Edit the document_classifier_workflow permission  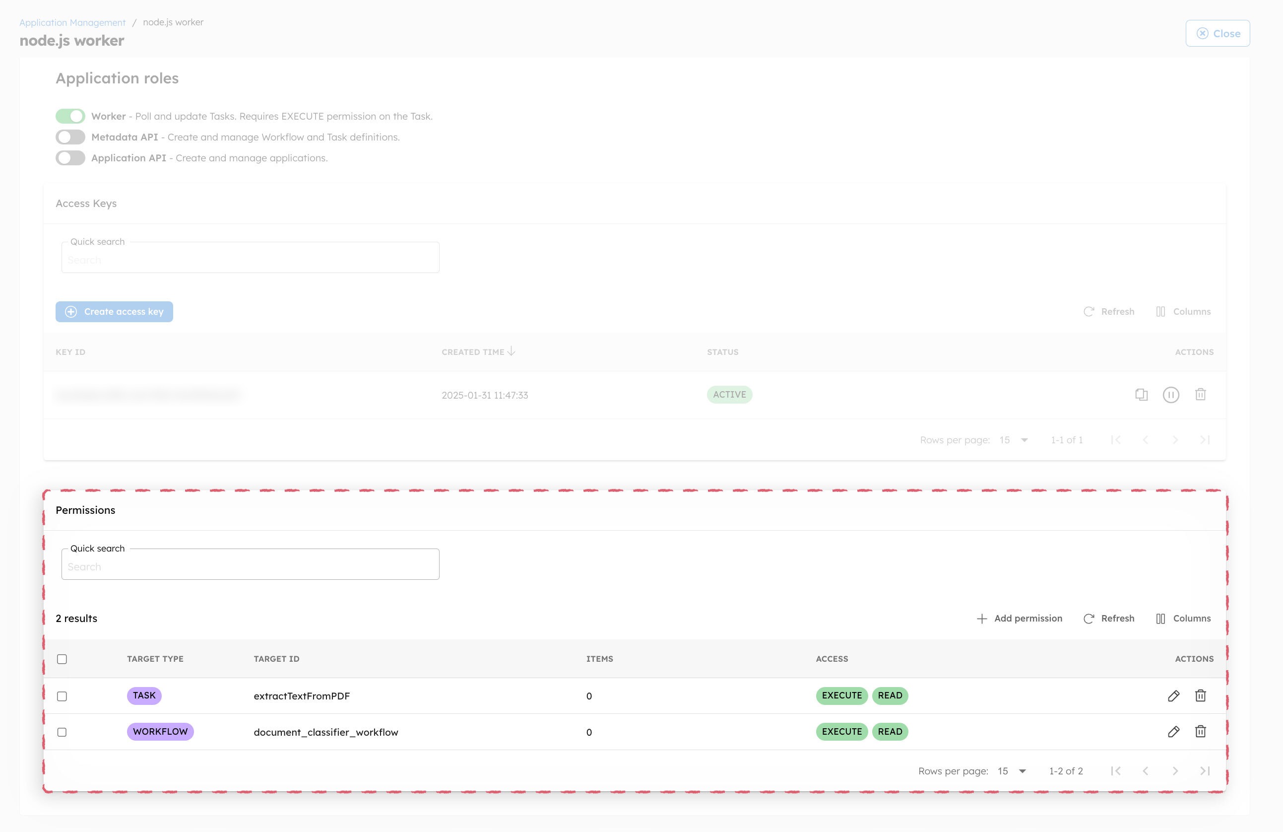[x=1174, y=732]
